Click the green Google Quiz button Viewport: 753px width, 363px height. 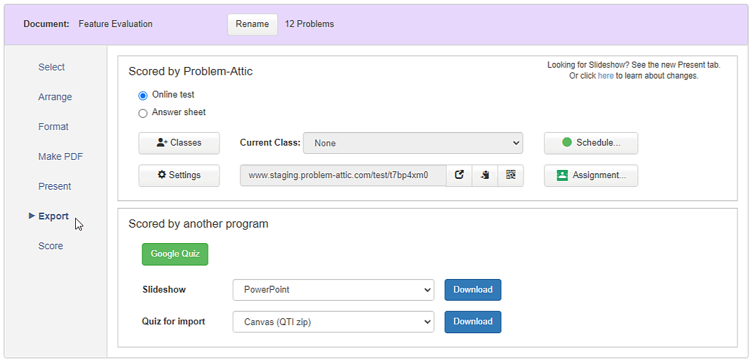click(175, 254)
